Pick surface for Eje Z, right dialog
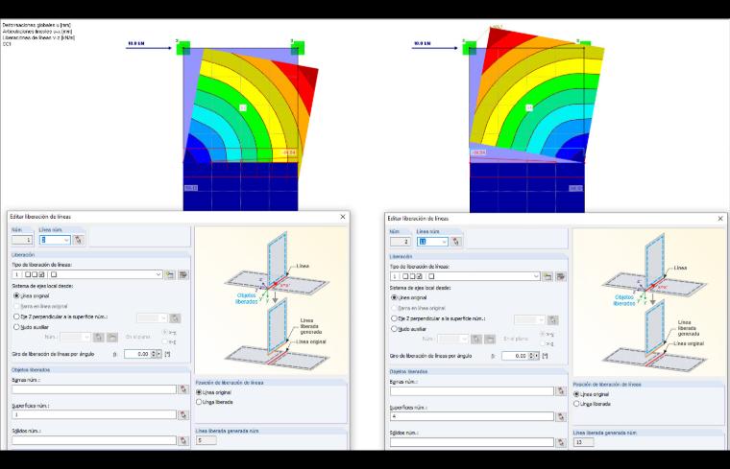The width and height of the screenshot is (730, 469). tap(552, 319)
